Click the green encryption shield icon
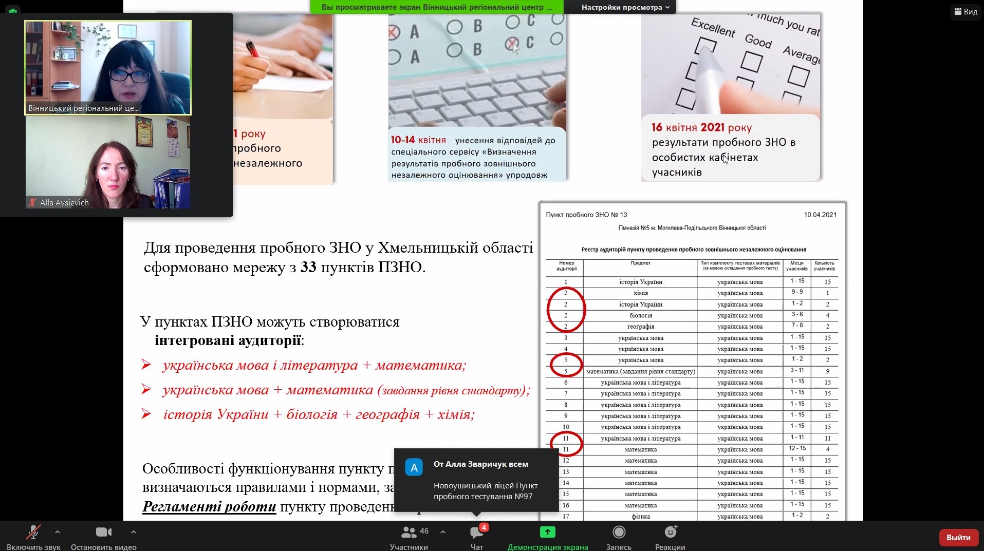984x551 pixels. pos(13,10)
